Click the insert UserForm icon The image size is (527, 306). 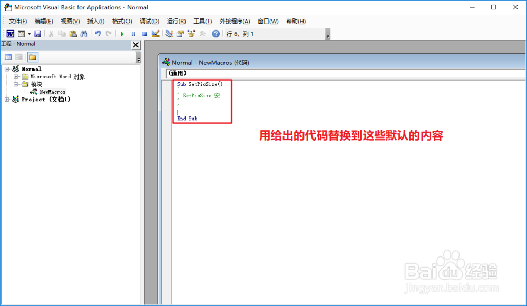tap(22, 34)
